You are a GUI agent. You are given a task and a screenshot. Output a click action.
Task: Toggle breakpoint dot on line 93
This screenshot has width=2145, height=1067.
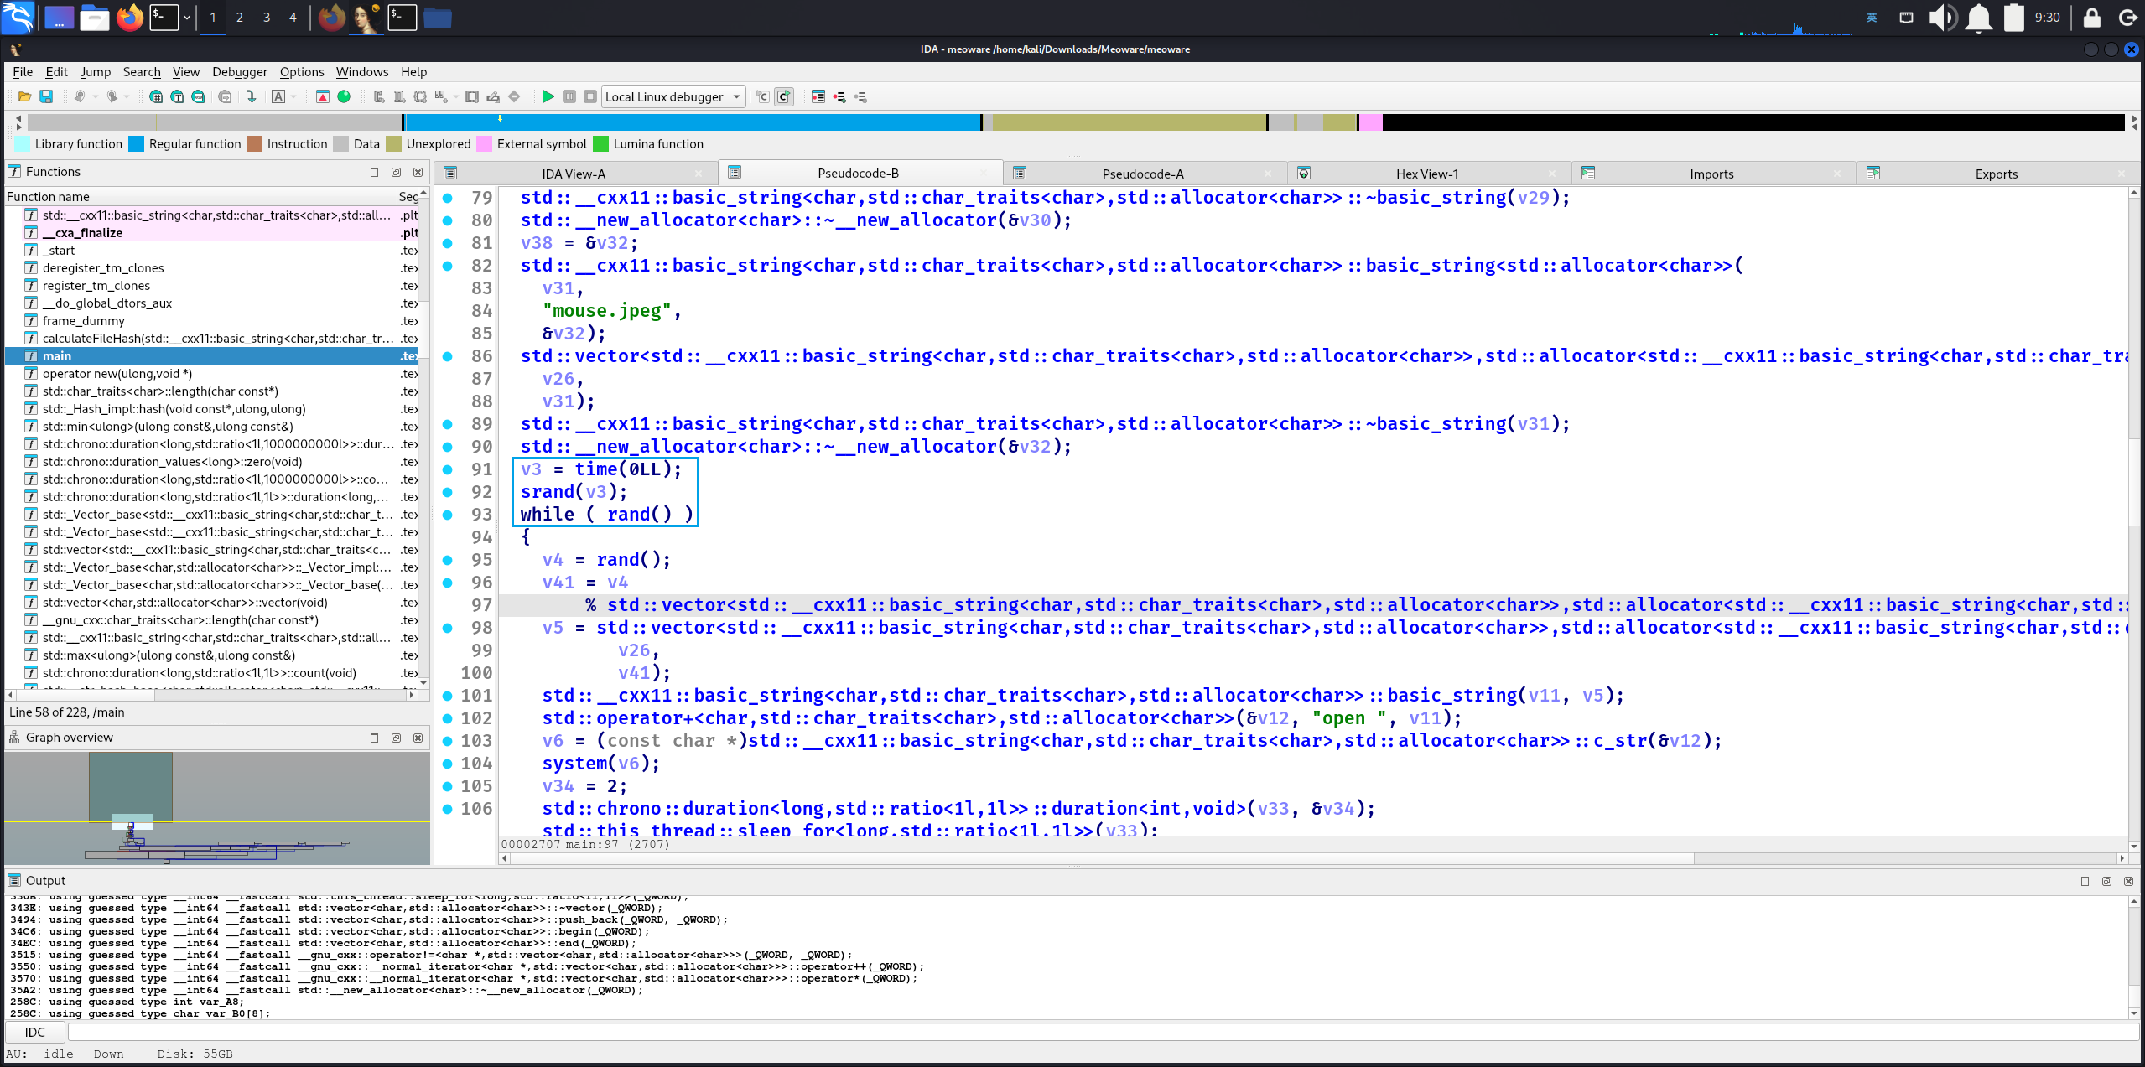coord(448,515)
